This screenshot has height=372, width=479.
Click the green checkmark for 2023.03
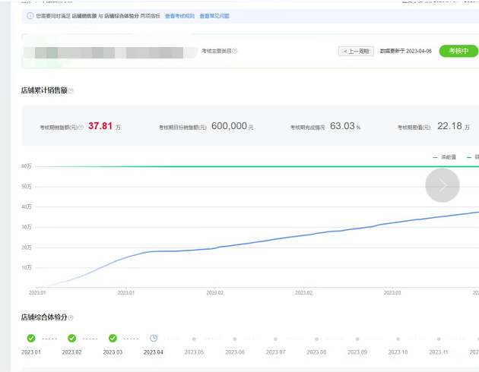pos(113,338)
